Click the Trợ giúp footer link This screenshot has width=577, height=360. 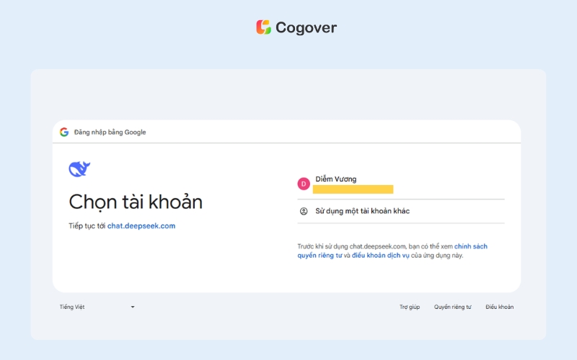click(410, 307)
